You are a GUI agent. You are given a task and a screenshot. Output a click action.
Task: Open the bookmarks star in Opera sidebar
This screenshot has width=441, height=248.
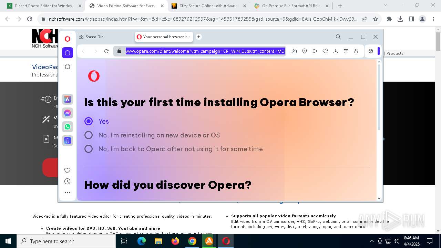[68, 66]
